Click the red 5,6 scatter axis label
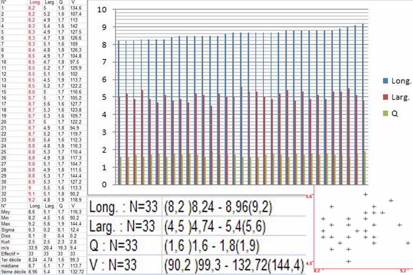The image size is (413, 275). click(x=310, y=197)
